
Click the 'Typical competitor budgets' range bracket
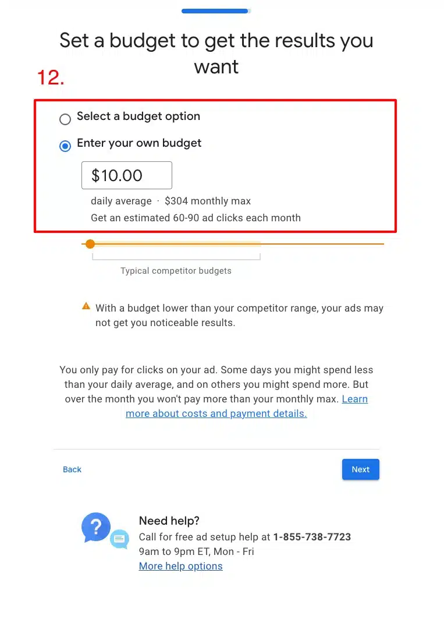pos(176,257)
